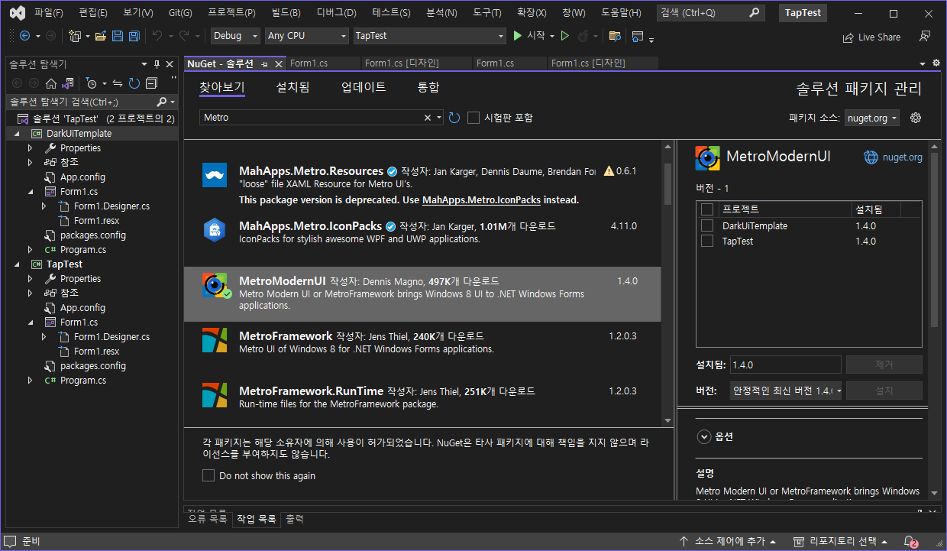Image resolution: width=947 pixels, height=551 pixels.
Task: Follow the MahApps.Metro.IconPacks replacement link
Action: coord(481,200)
